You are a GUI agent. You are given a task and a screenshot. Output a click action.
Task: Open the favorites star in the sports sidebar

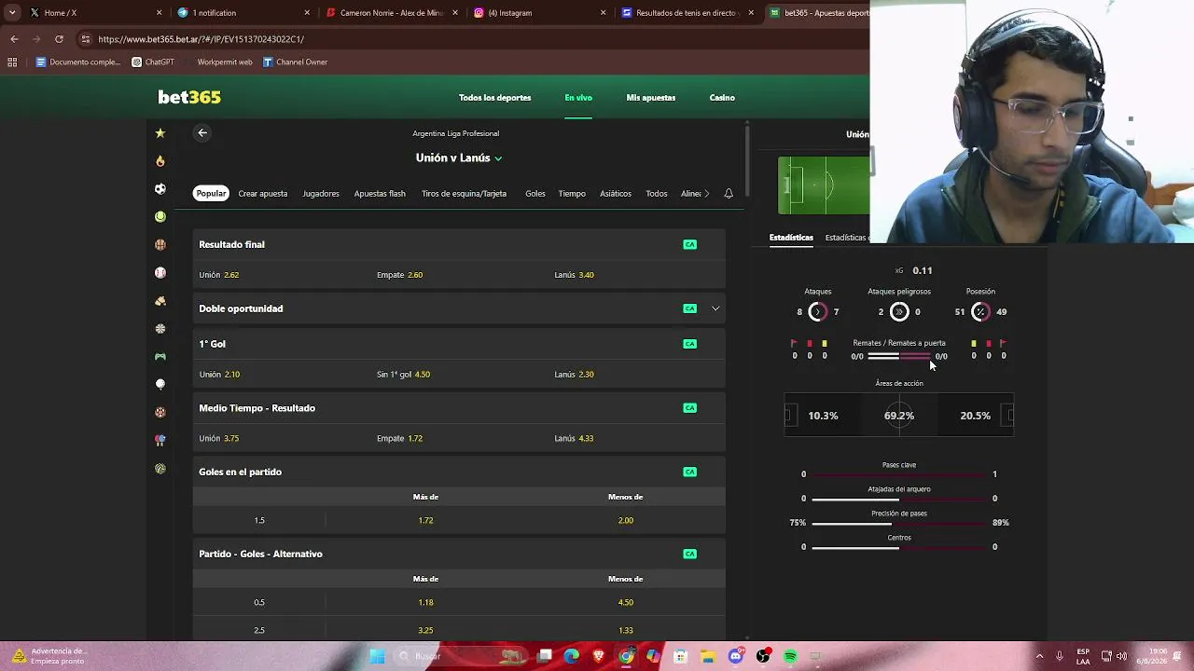click(160, 133)
